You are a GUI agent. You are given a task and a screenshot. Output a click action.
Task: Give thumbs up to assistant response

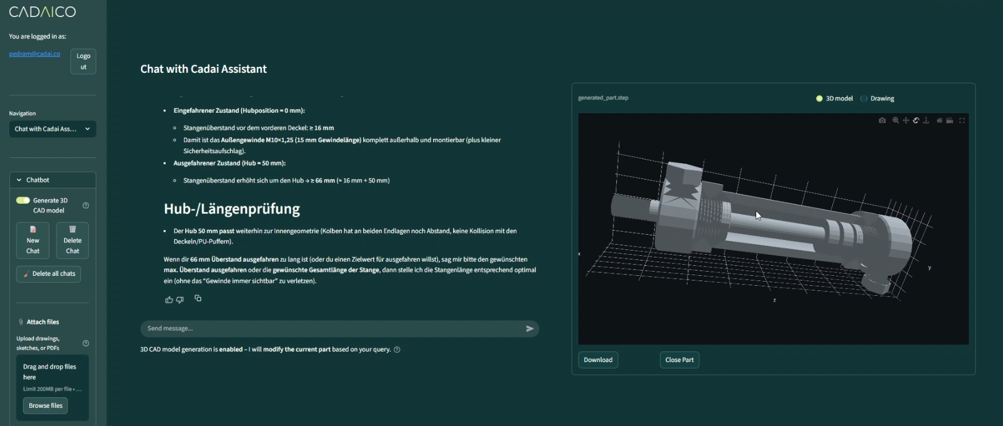coord(169,299)
